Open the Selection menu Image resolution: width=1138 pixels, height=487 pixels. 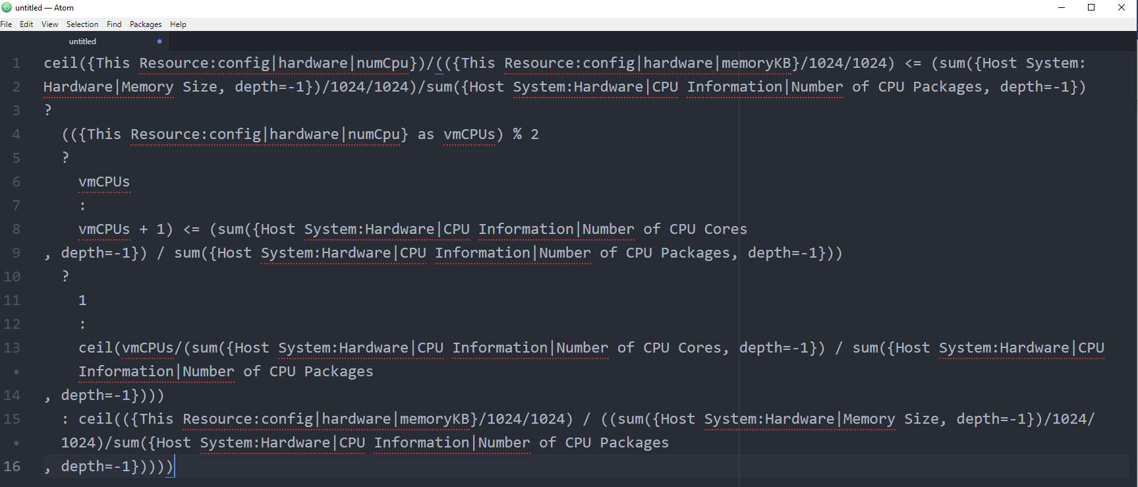(x=82, y=24)
